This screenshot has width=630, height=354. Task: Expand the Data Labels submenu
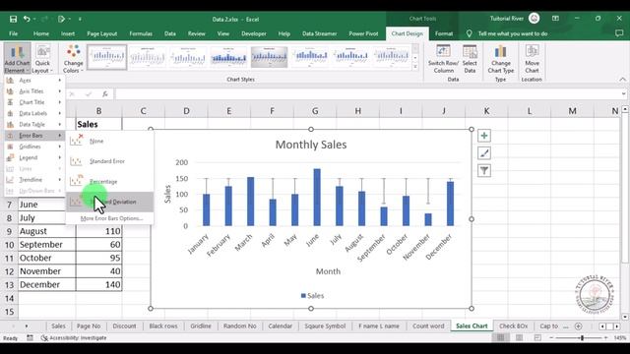(34, 114)
